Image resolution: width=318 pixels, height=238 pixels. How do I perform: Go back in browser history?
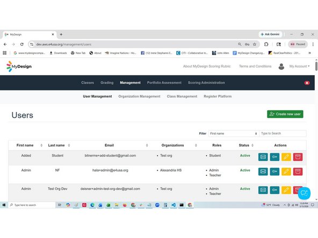pos(5,44)
